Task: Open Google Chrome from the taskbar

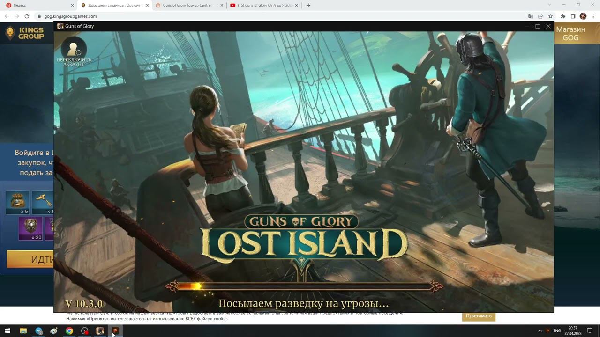Action: pyautogui.click(x=69, y=330)
